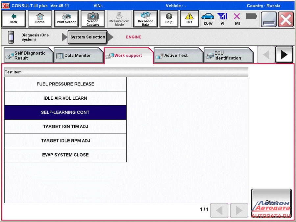Screen dimensions: 296x222
Task: Click the Back arrow button
Action: point(13,19)
